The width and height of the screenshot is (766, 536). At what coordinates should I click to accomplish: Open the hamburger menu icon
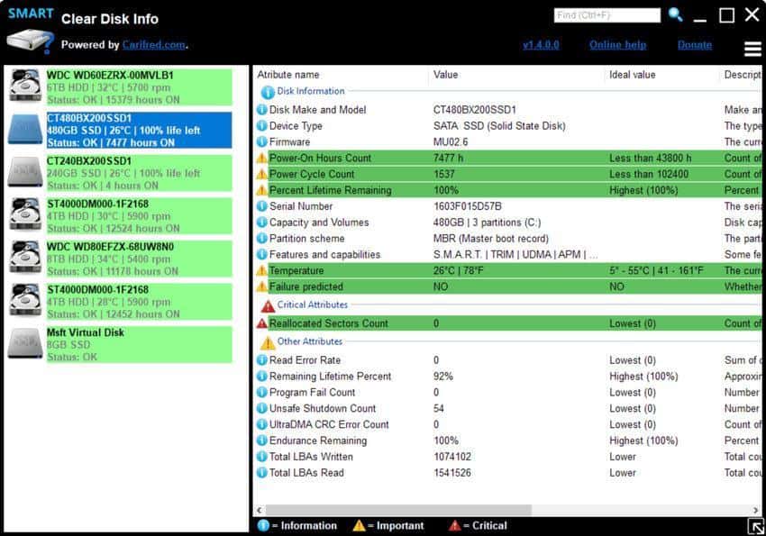pyautogui.click(x=752, y=49)
